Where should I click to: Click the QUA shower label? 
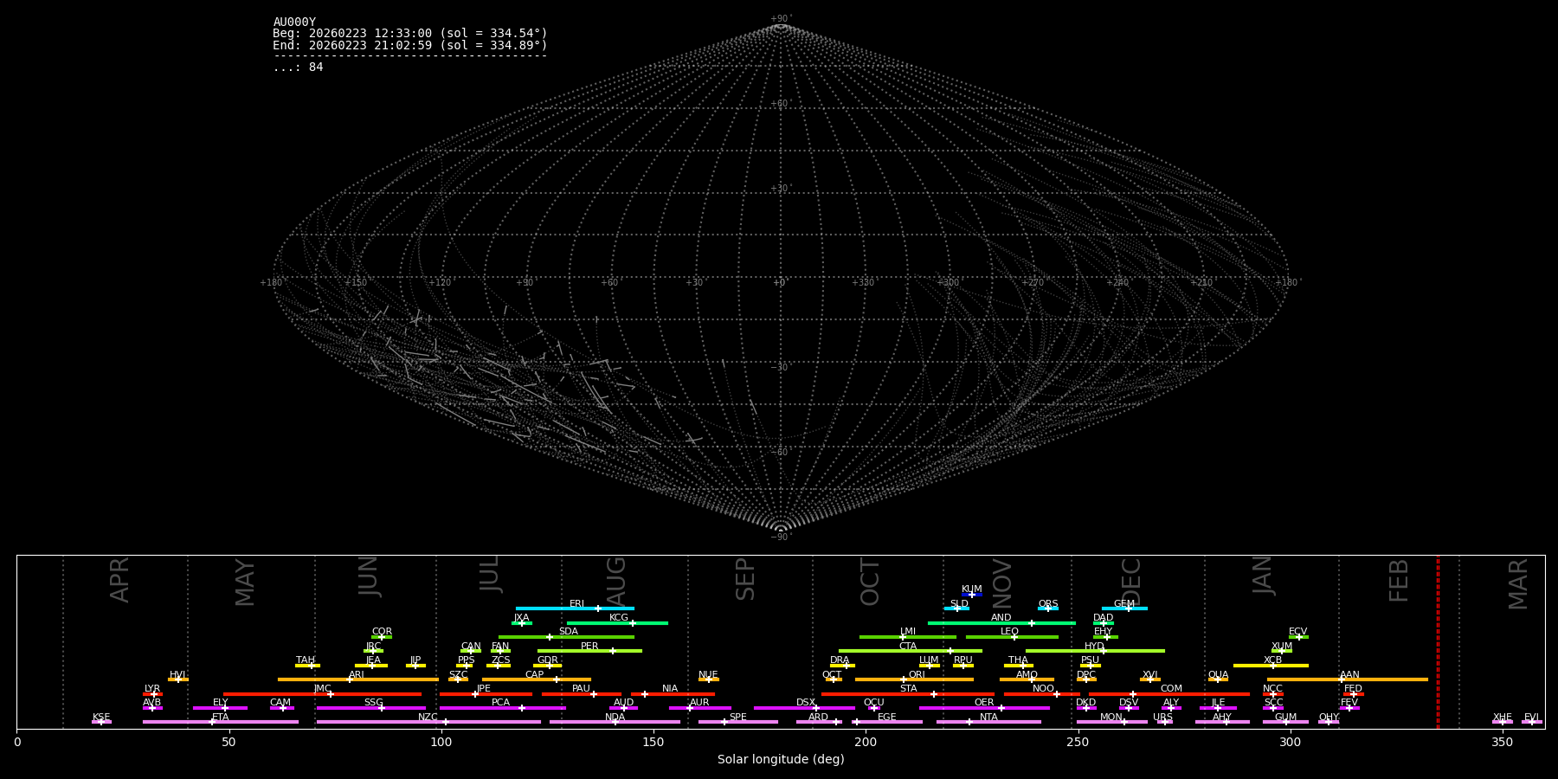click(x=1218, y=675)
